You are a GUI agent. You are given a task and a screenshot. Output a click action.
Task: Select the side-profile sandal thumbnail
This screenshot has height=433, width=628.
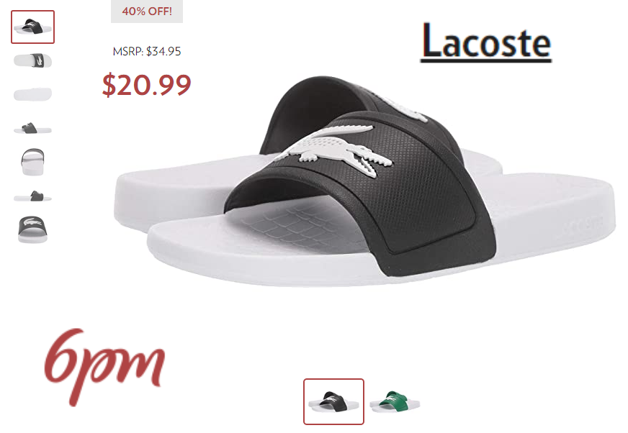click(x=33, y=128)
